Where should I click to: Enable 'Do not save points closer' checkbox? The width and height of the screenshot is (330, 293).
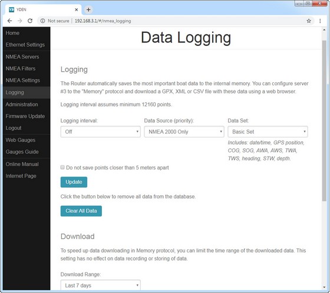pos(62,167)
